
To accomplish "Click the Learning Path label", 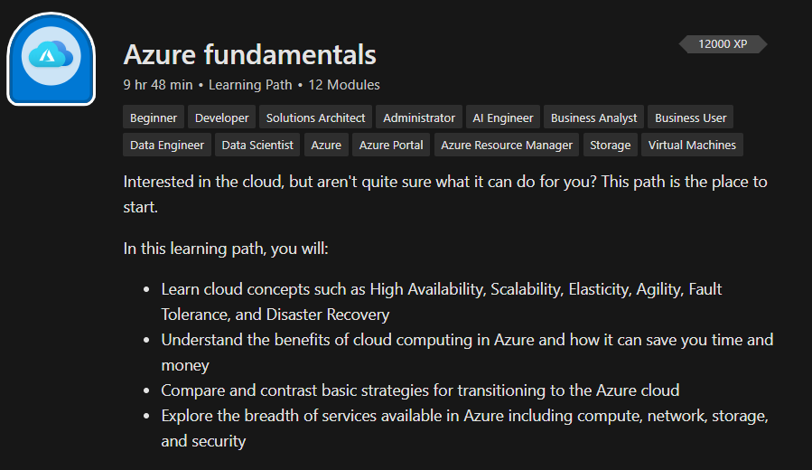I will point(250,85).
